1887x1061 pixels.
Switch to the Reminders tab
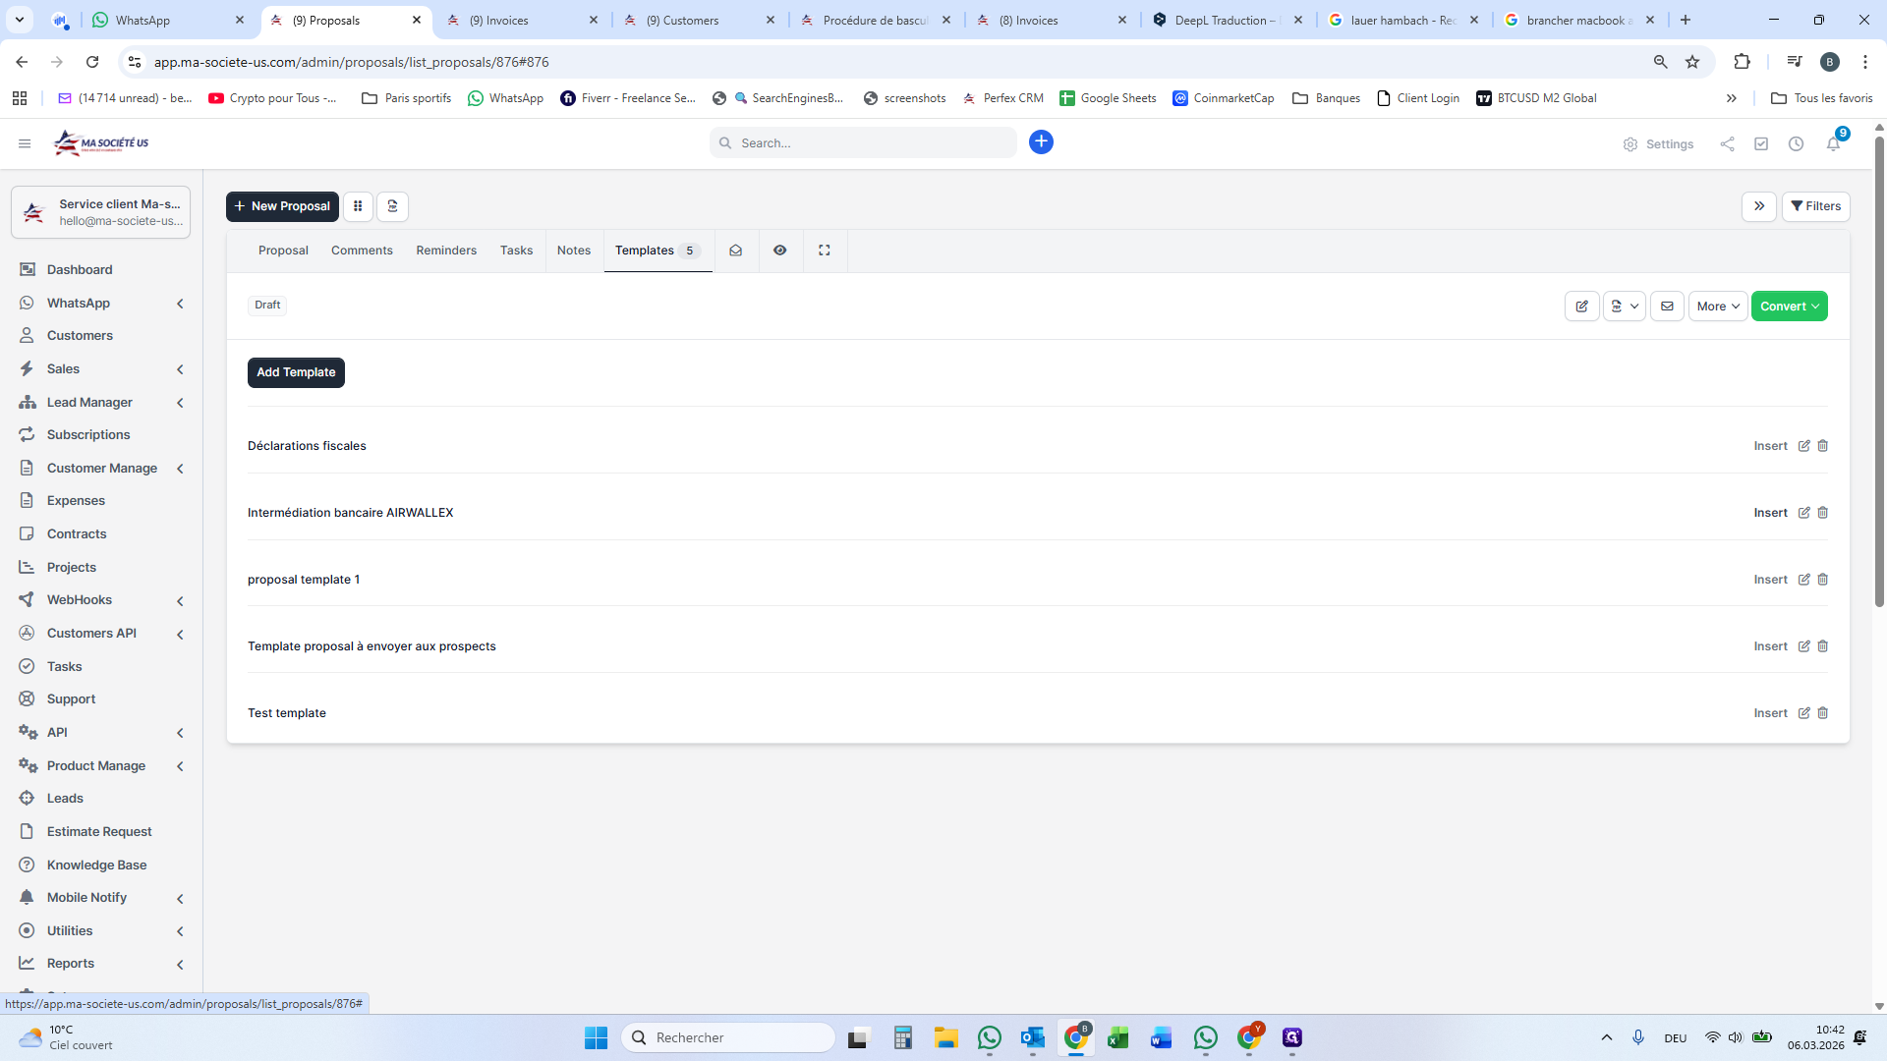446,251
